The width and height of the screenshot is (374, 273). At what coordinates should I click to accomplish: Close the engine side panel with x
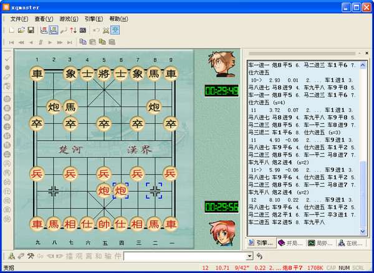[367, 53]
